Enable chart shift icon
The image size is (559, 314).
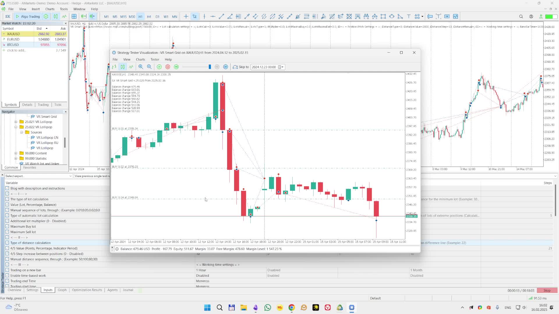(x=92, y=17)
